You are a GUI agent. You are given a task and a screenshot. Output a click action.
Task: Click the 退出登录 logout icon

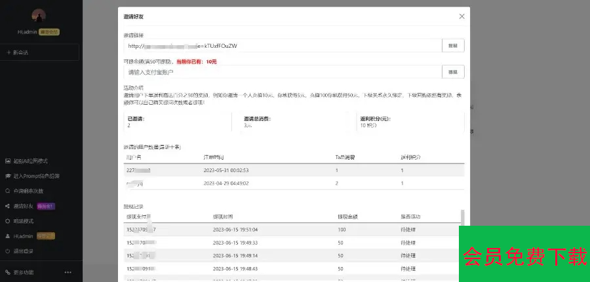pos(8,251)
